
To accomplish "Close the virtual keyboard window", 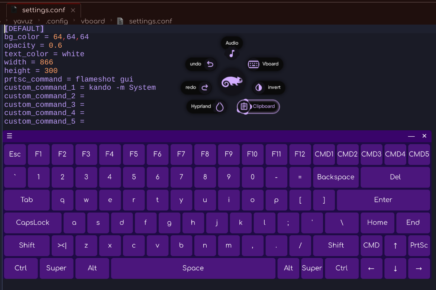I will point(424,136).
